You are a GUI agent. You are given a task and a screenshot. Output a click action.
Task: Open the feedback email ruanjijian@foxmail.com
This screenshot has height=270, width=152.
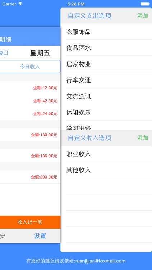(x=100, y=261)
